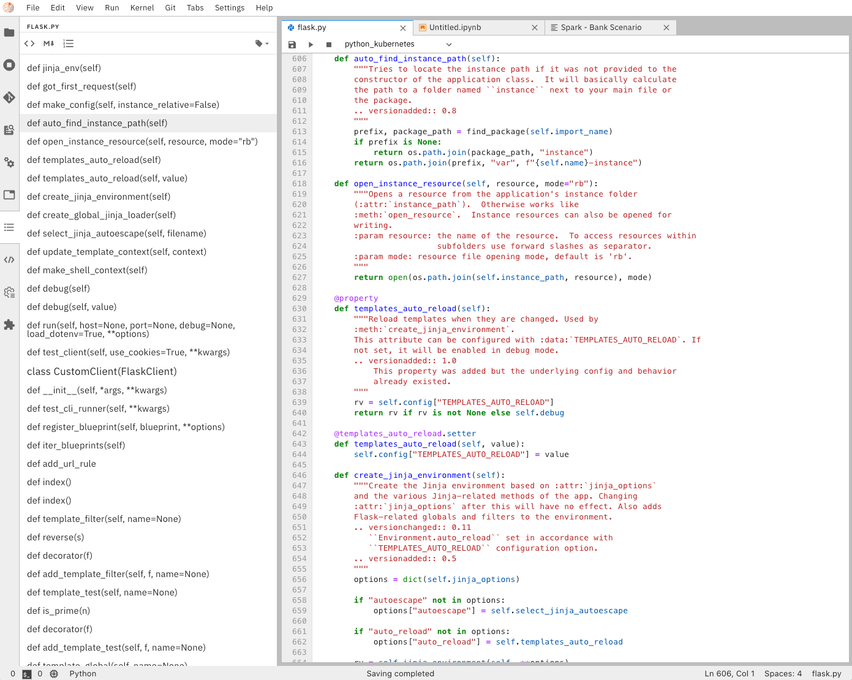This screenshot has width=852, height=680.
Task: Select def iter_blueprints(self) outline entry
Action: tap(148, 445)
